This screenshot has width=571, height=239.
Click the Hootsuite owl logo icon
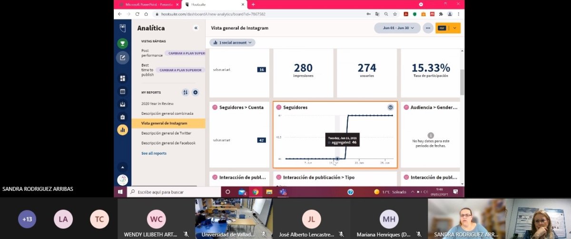(122, 28)
